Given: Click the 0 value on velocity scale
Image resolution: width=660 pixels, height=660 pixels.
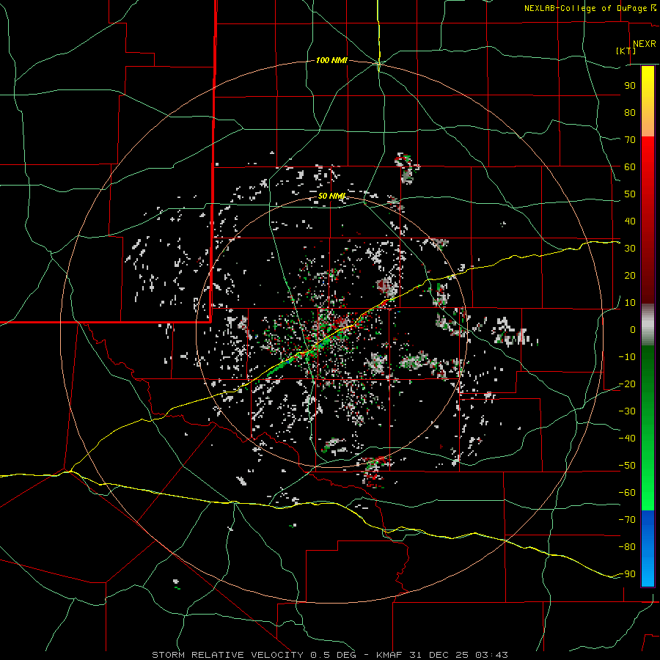Looking at the screenshot, I should 633,329.
